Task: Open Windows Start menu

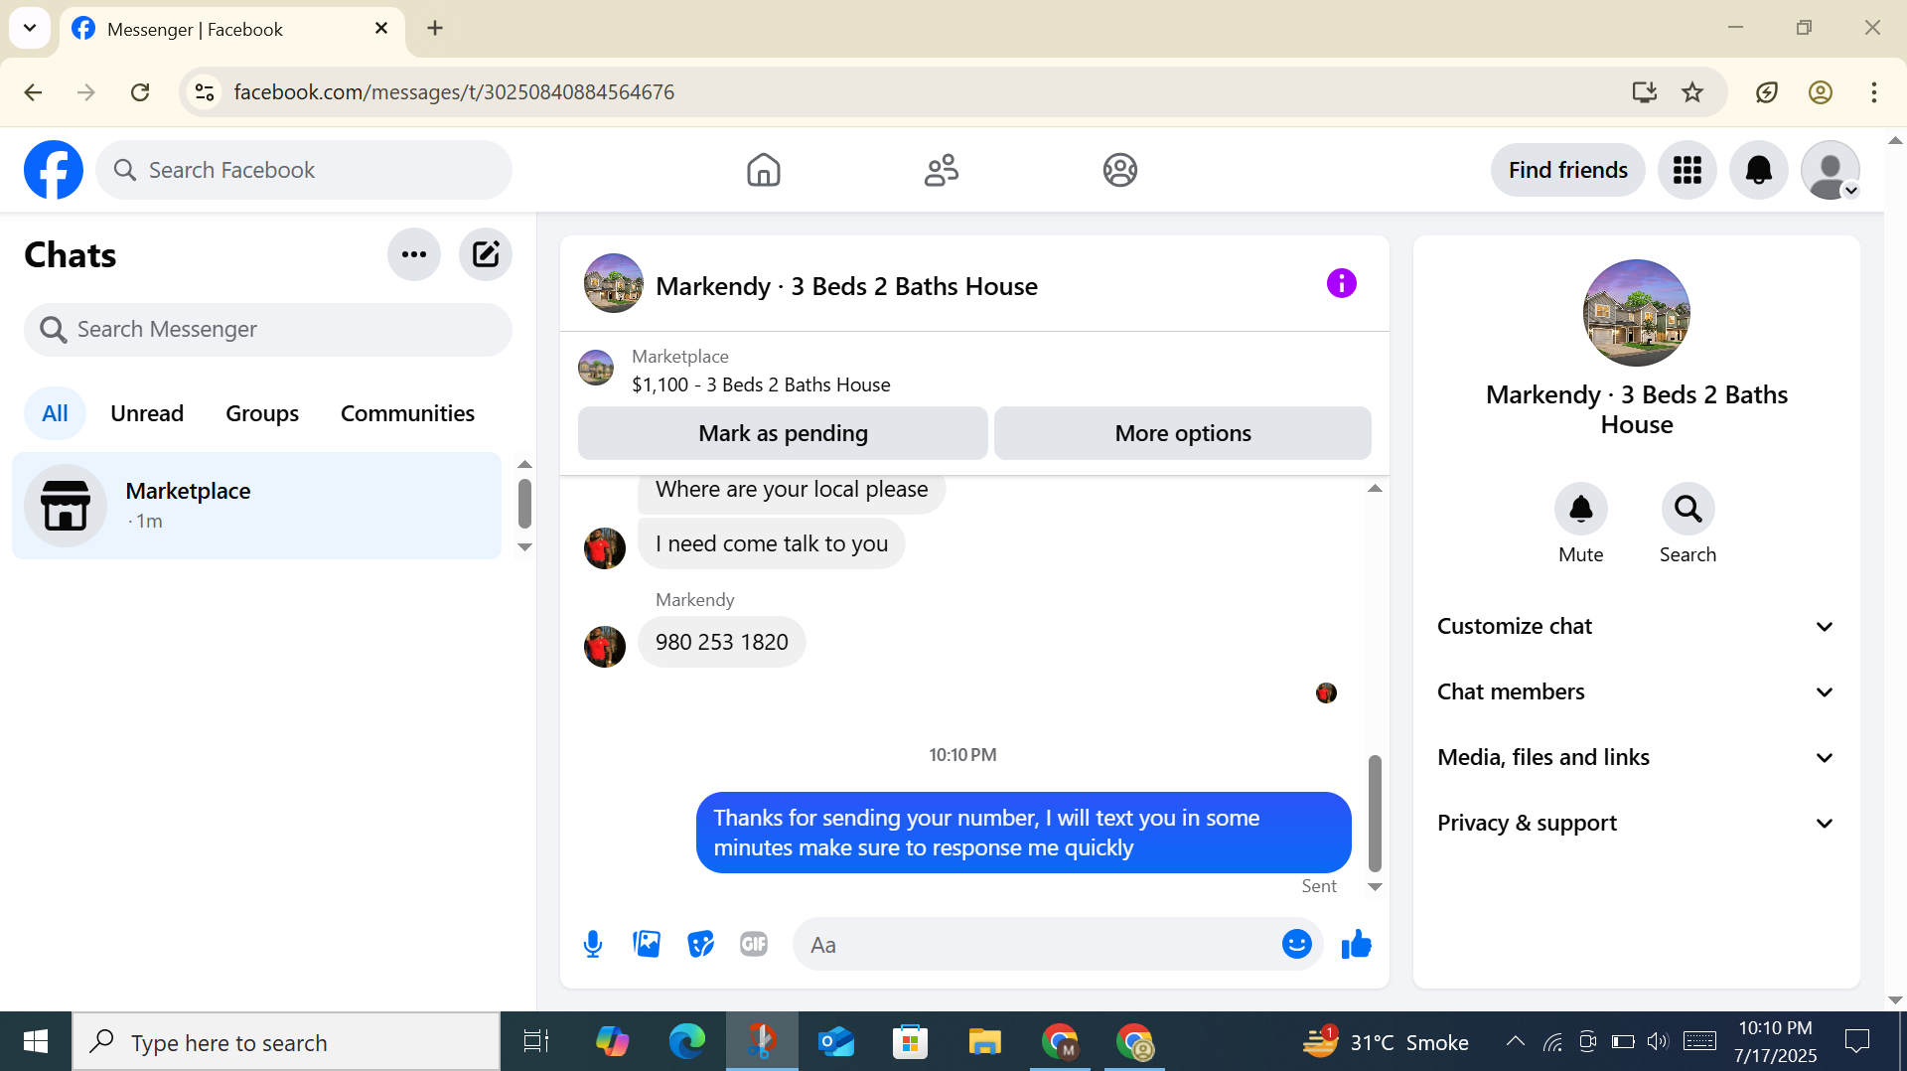Action: (36, 1041)
